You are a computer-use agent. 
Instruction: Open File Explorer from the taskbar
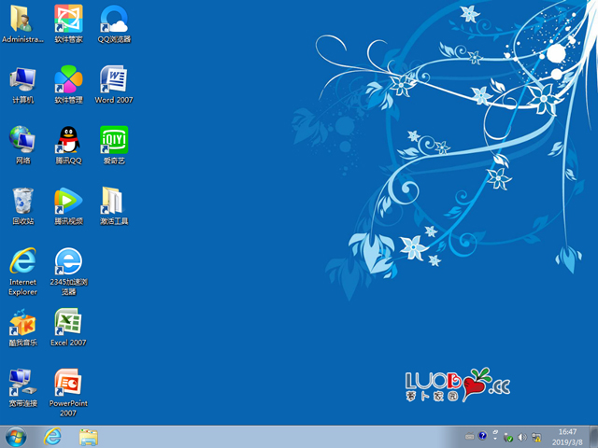click(89, 436)
